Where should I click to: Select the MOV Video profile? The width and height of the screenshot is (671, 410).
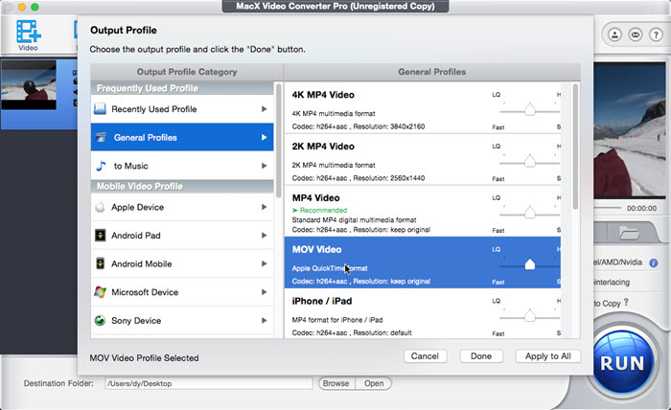423,262
